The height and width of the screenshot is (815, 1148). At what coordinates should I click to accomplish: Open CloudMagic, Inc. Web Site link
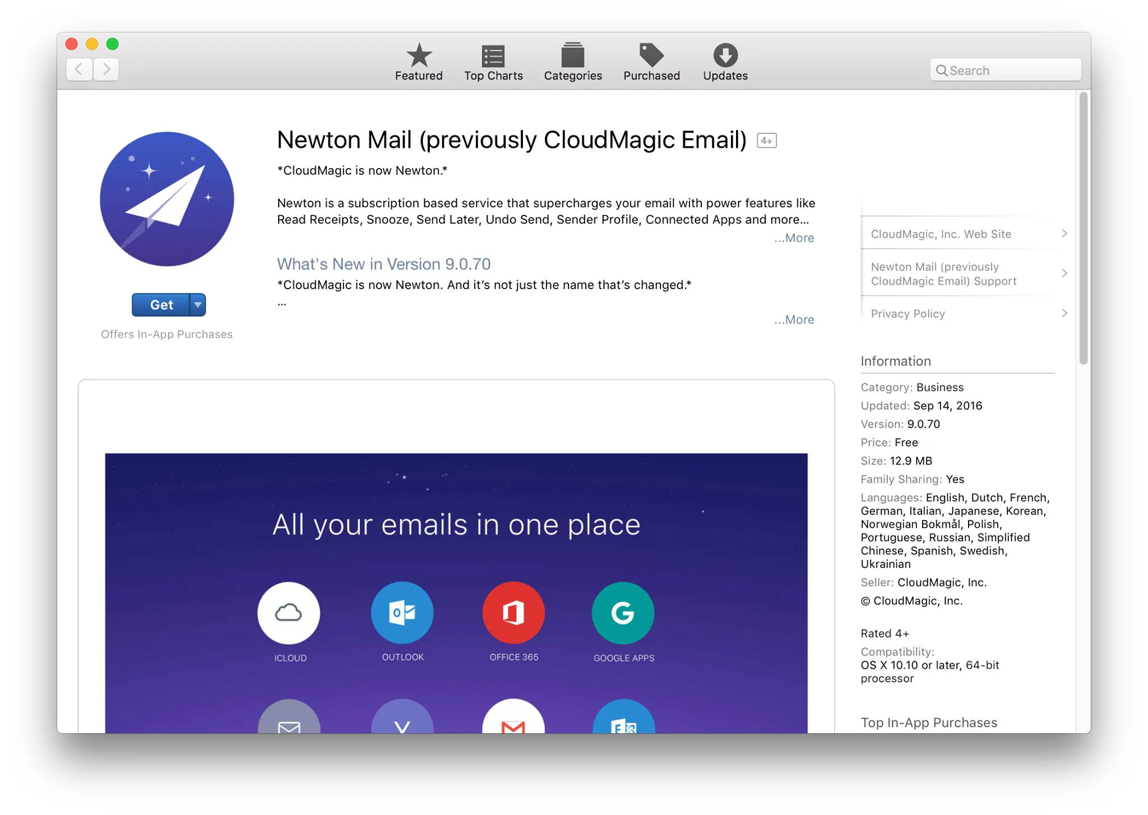941,234
